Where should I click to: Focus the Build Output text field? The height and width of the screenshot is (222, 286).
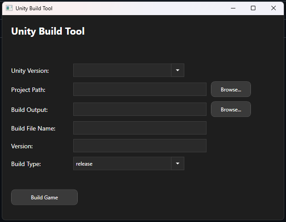pos(140,109)
